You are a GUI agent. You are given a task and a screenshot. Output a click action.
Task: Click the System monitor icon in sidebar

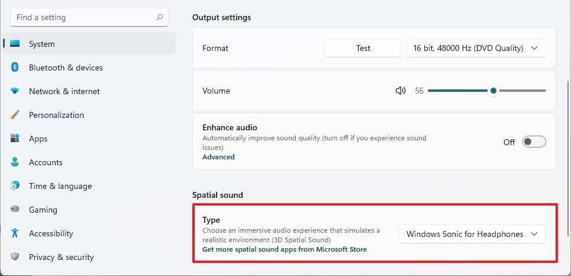pyautogui.click(x=15, y=44)
